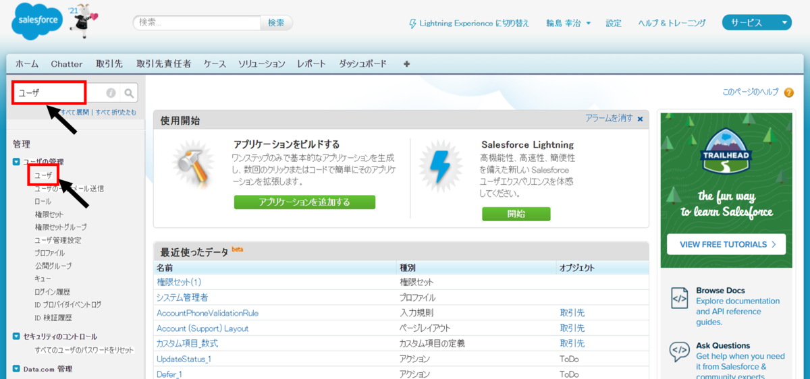
Task: Click the Browse Docs heading link
Action: (720, 291)
